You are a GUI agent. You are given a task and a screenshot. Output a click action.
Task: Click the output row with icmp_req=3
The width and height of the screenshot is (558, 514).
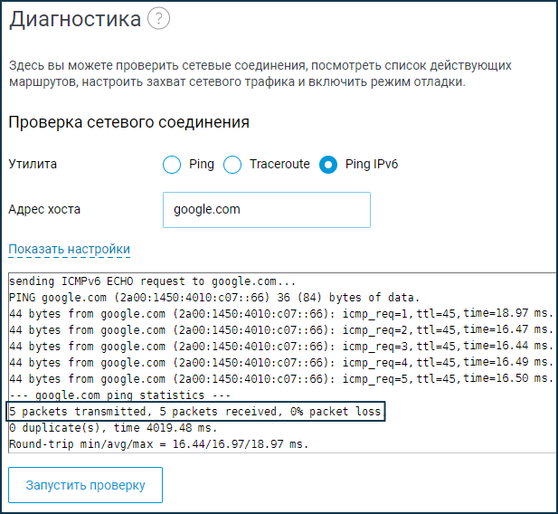(281, 347)
